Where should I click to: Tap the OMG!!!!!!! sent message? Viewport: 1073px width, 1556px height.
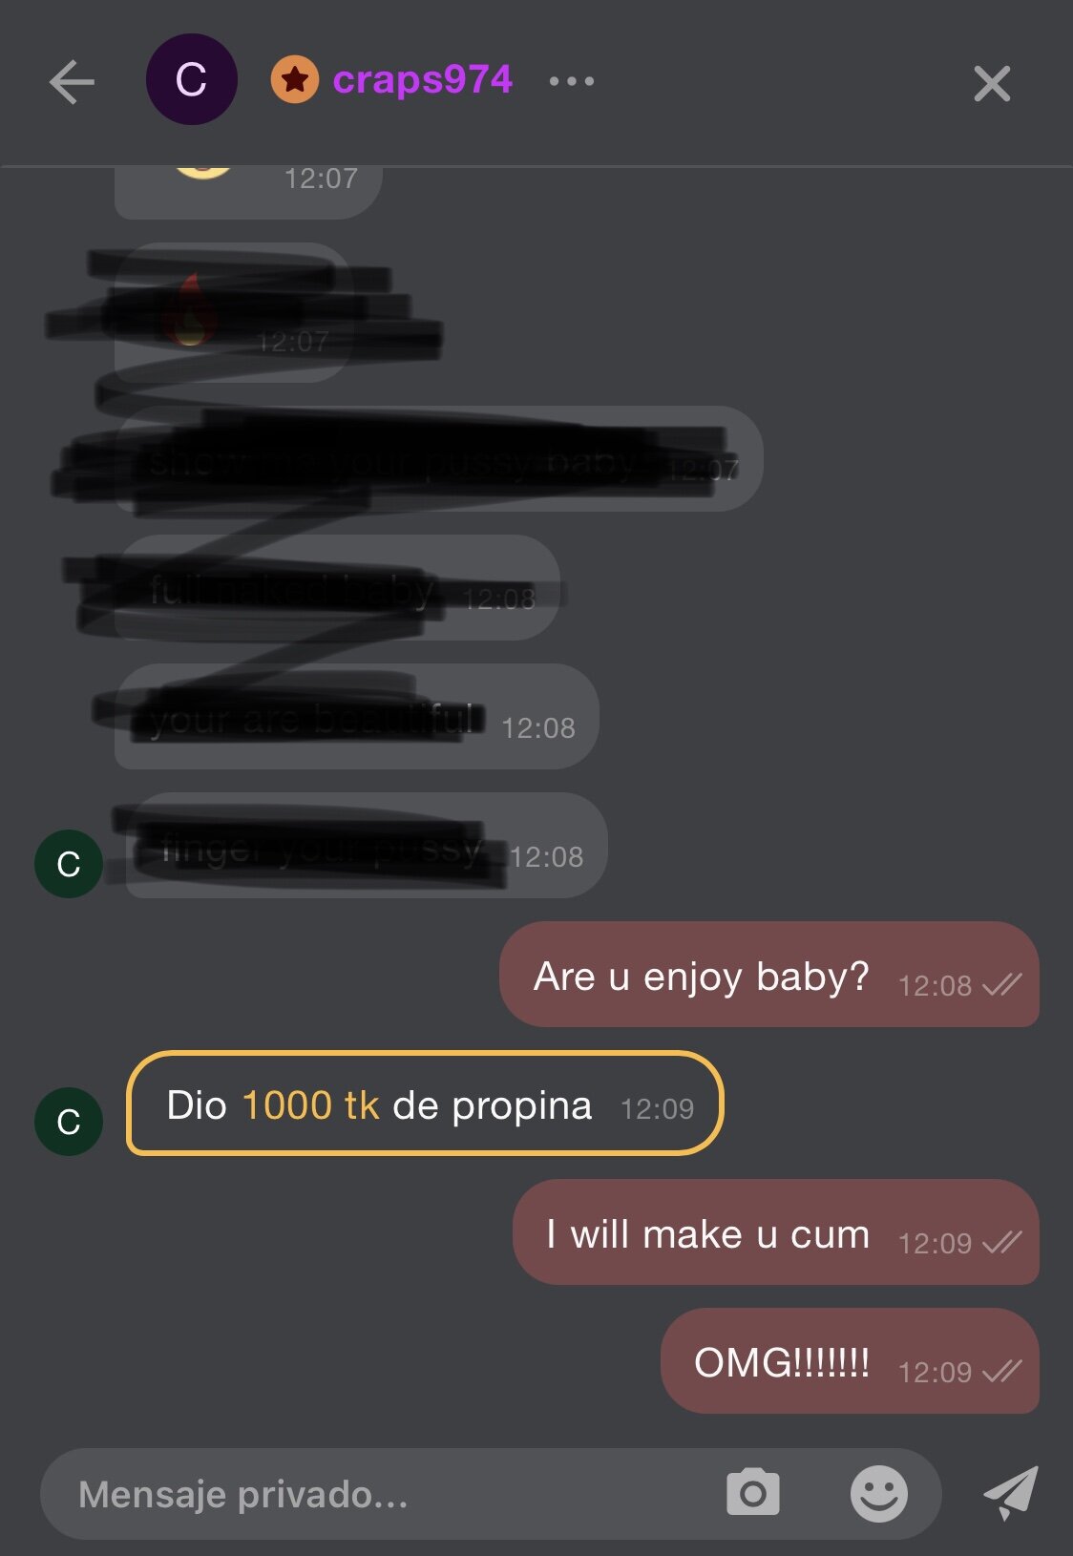point(850,1361)
